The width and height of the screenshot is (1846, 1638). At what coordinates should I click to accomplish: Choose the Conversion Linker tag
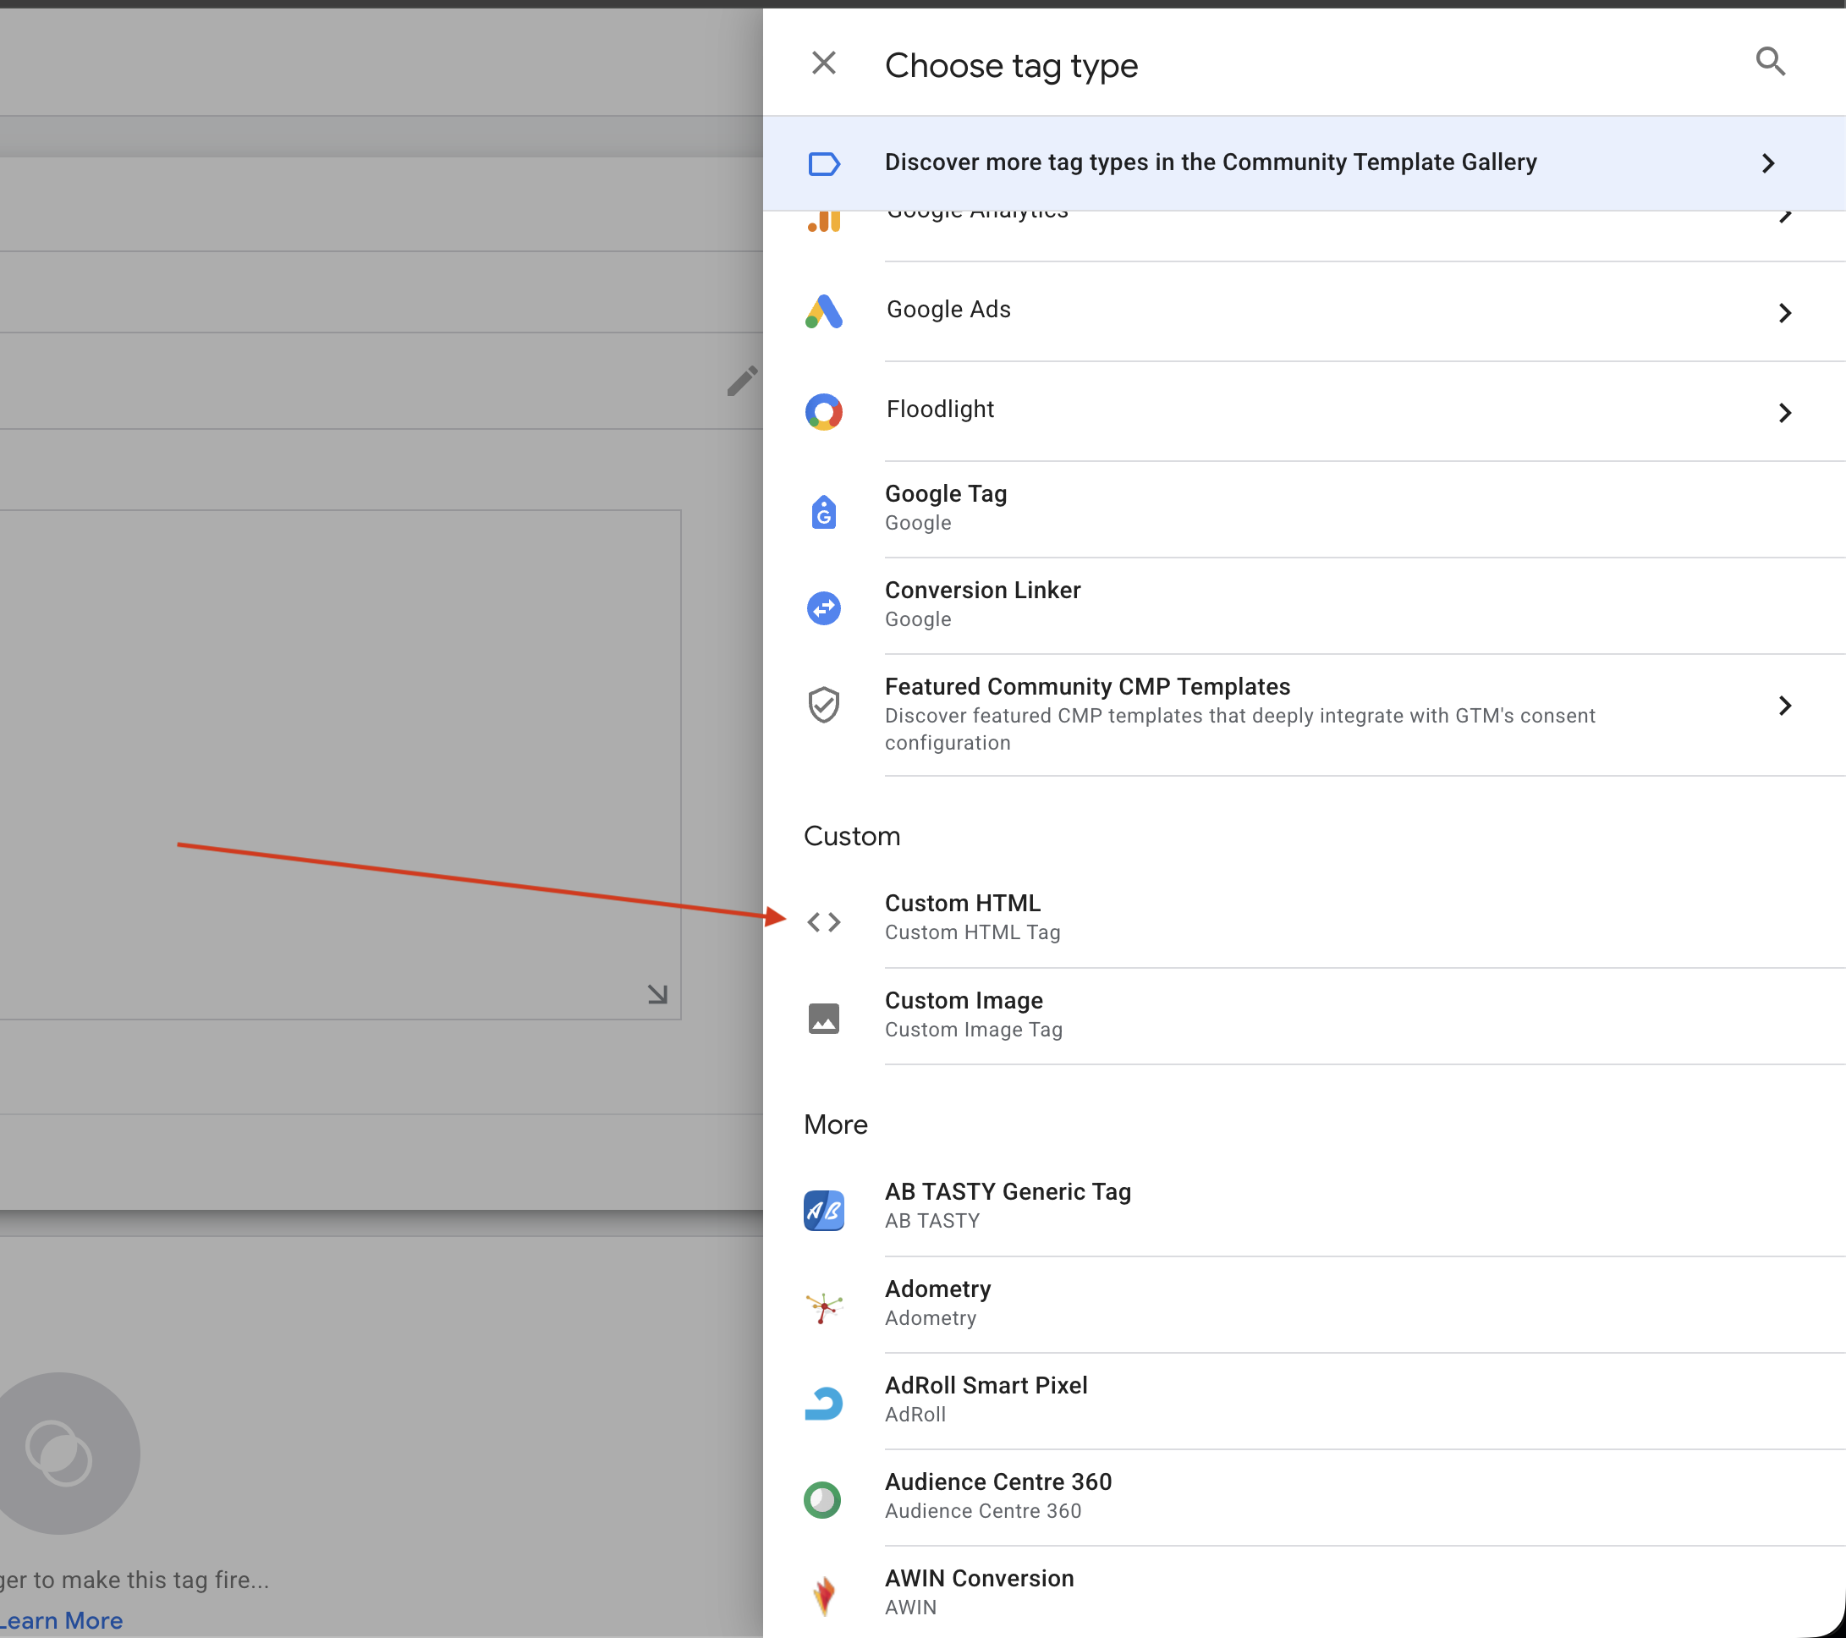(x=1304, y=607)
